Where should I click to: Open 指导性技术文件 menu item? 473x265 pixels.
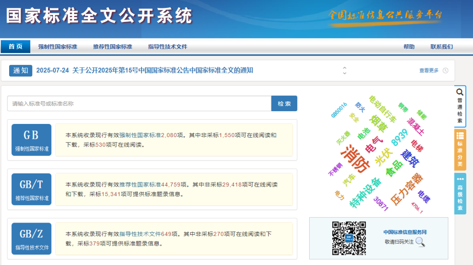[x=167, y=47]
